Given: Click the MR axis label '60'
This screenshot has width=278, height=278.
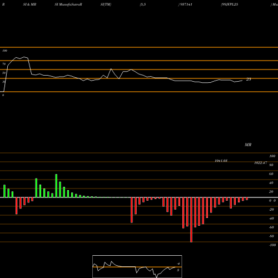Looking at the screenshot, I should click(271, 174).
